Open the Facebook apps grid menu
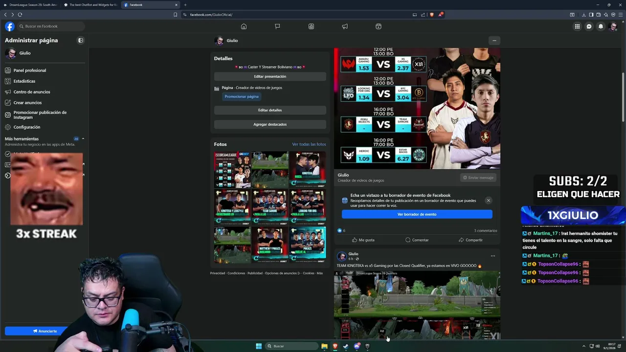Screen dimensions: 626x352 pyautogui.click(x=577, y=26)
